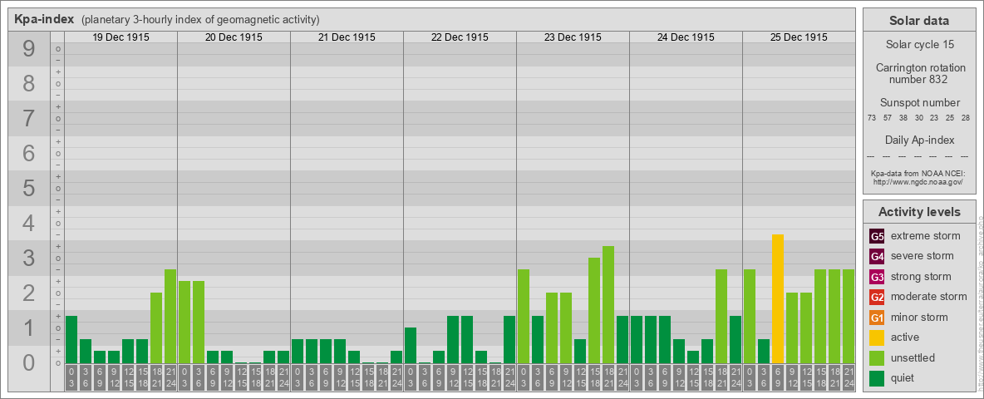Image resolution: width=984 pixels, height=399 pixels.
Task: Click the '6 9' time label under 25 Dec
Action: coord(778,377)
